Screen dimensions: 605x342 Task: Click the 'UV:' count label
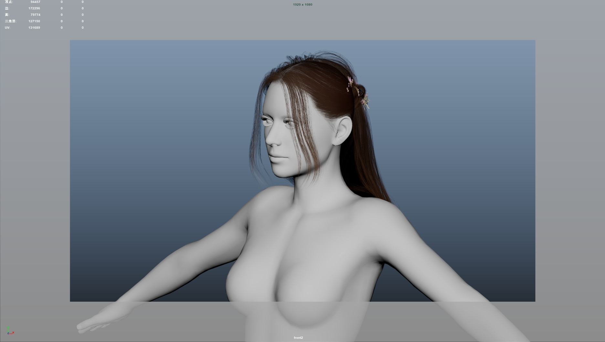click(7, 28)
